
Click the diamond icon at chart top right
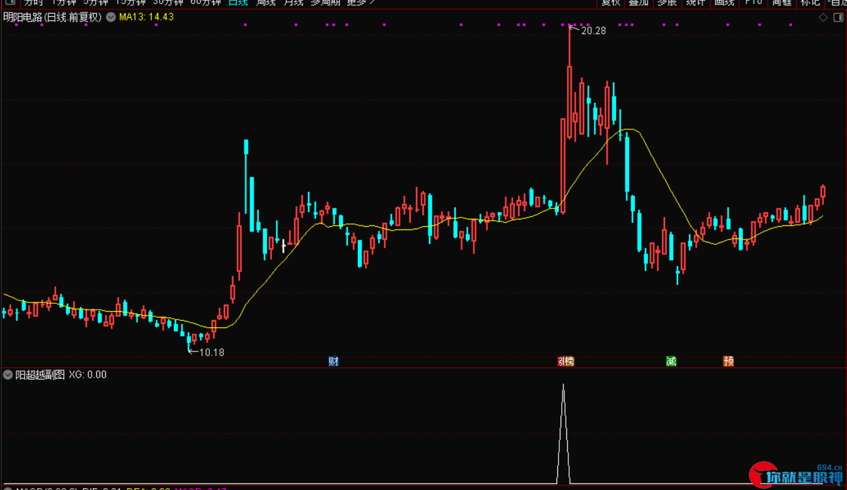(823, 18)
